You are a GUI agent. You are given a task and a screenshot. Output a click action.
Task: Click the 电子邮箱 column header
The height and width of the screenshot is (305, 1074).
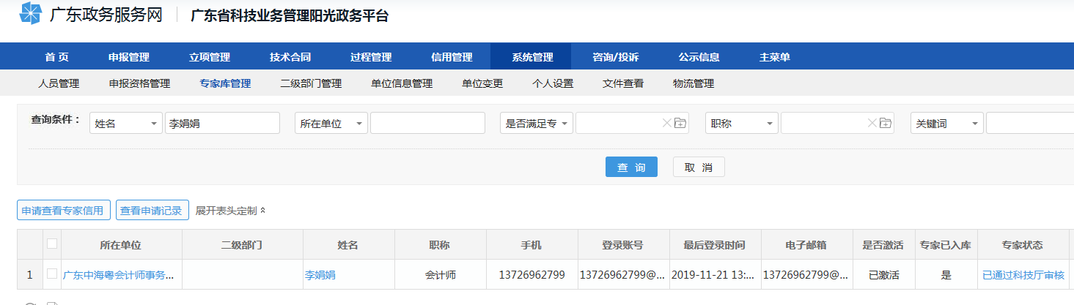point(806,244)
